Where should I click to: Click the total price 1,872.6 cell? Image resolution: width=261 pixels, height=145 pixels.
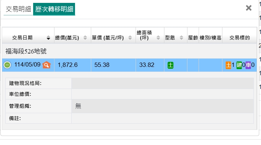tap(68, 65)
